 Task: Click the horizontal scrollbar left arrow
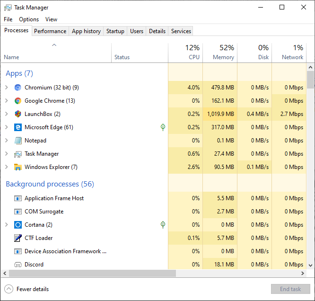point(5,274)
